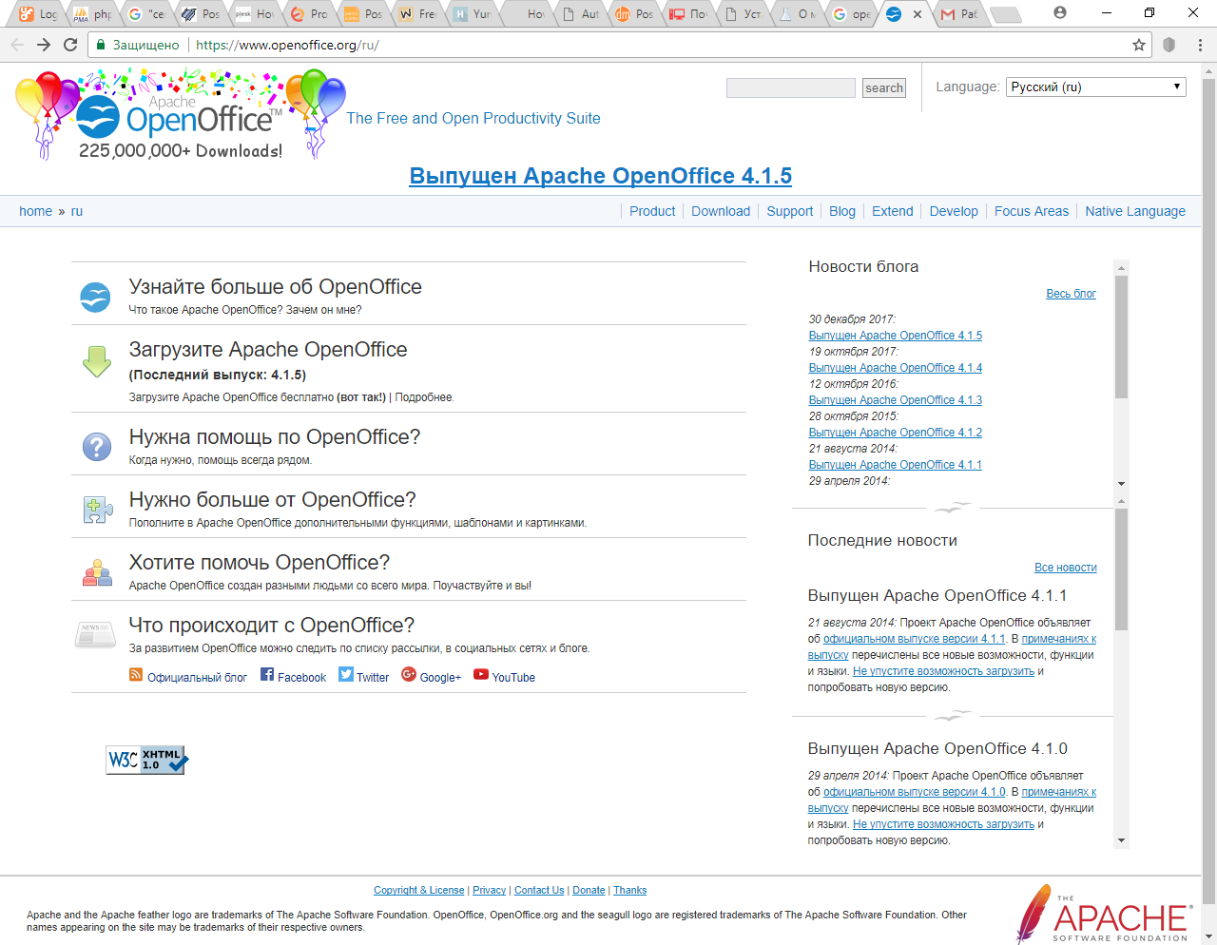Switch to the Google 'ope' search tab
This screenshot has width=1217, height=945.
click(x=852, y=14)
